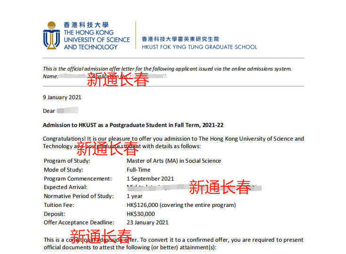This screenshot has width=346, height=254.
Task: Click the Chinese graduate school name 香港科技大學霍英東研究生院
Action: (180, 39)
